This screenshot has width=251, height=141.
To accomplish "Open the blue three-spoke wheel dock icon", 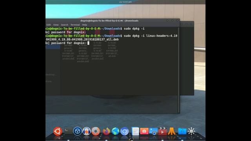I will (x=78, y=131).
